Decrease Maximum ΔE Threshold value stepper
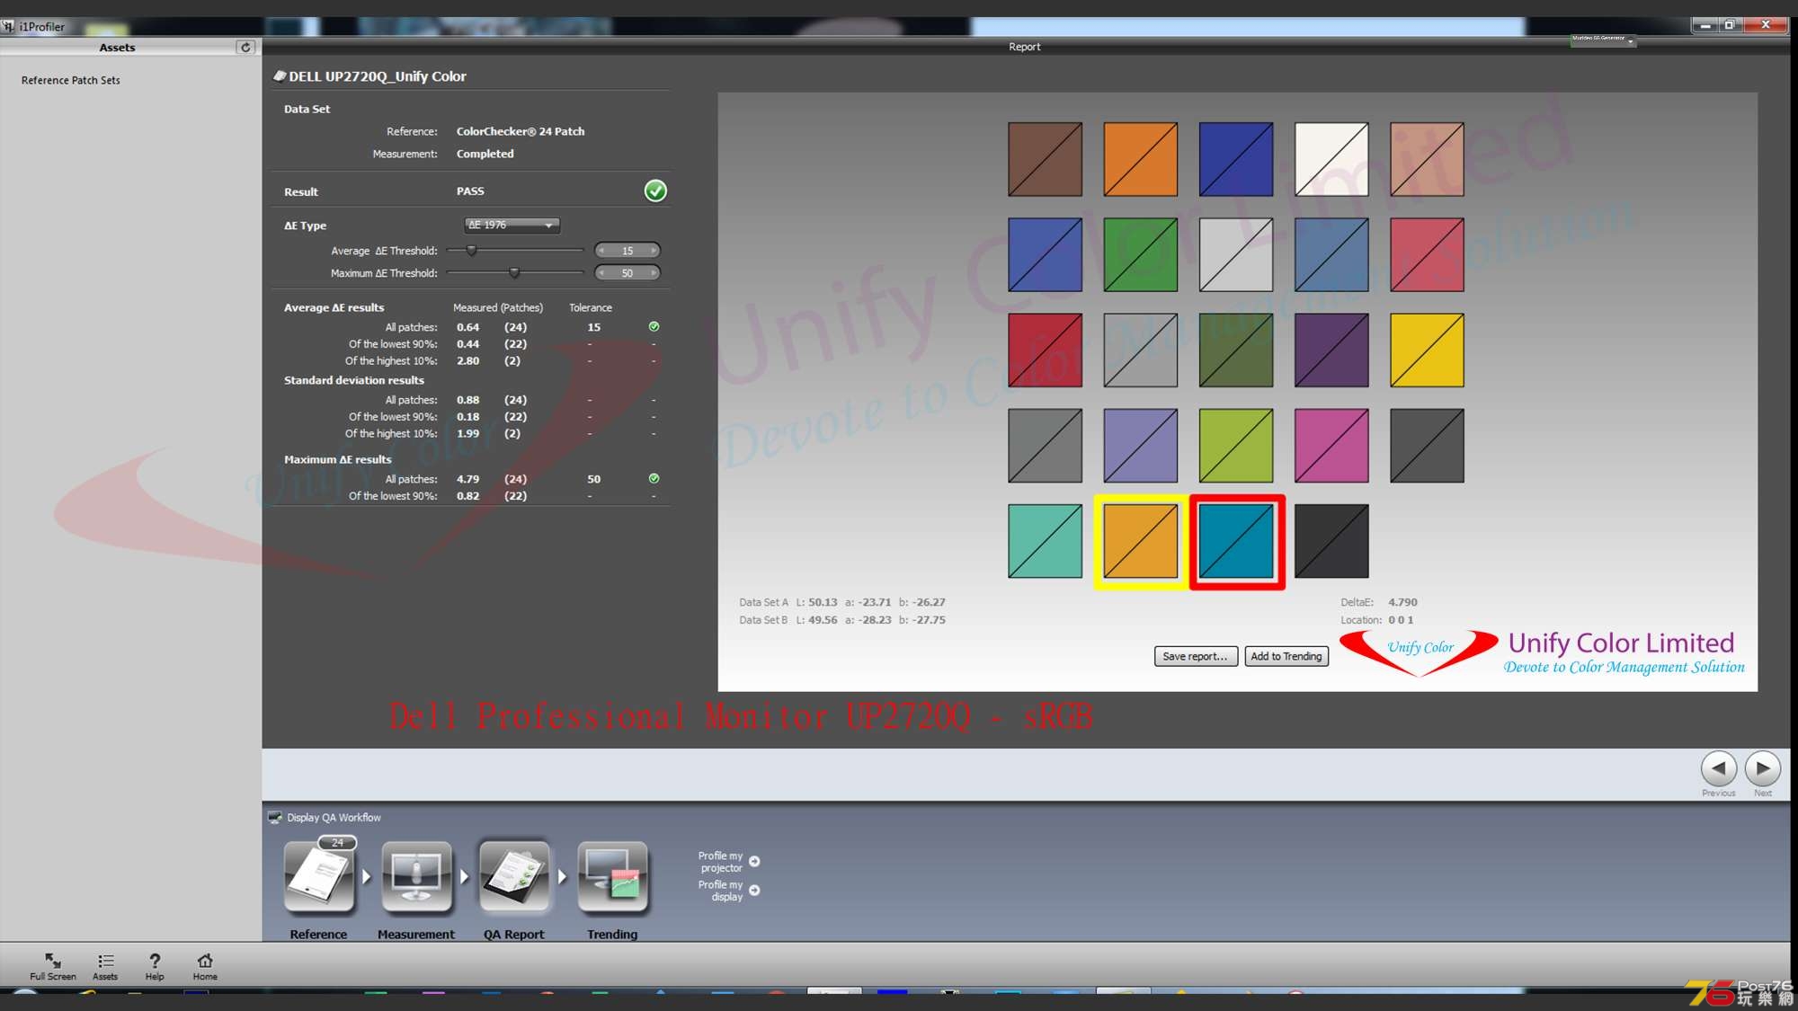Screen dimensions: 1798x1011 click(601, 272)
